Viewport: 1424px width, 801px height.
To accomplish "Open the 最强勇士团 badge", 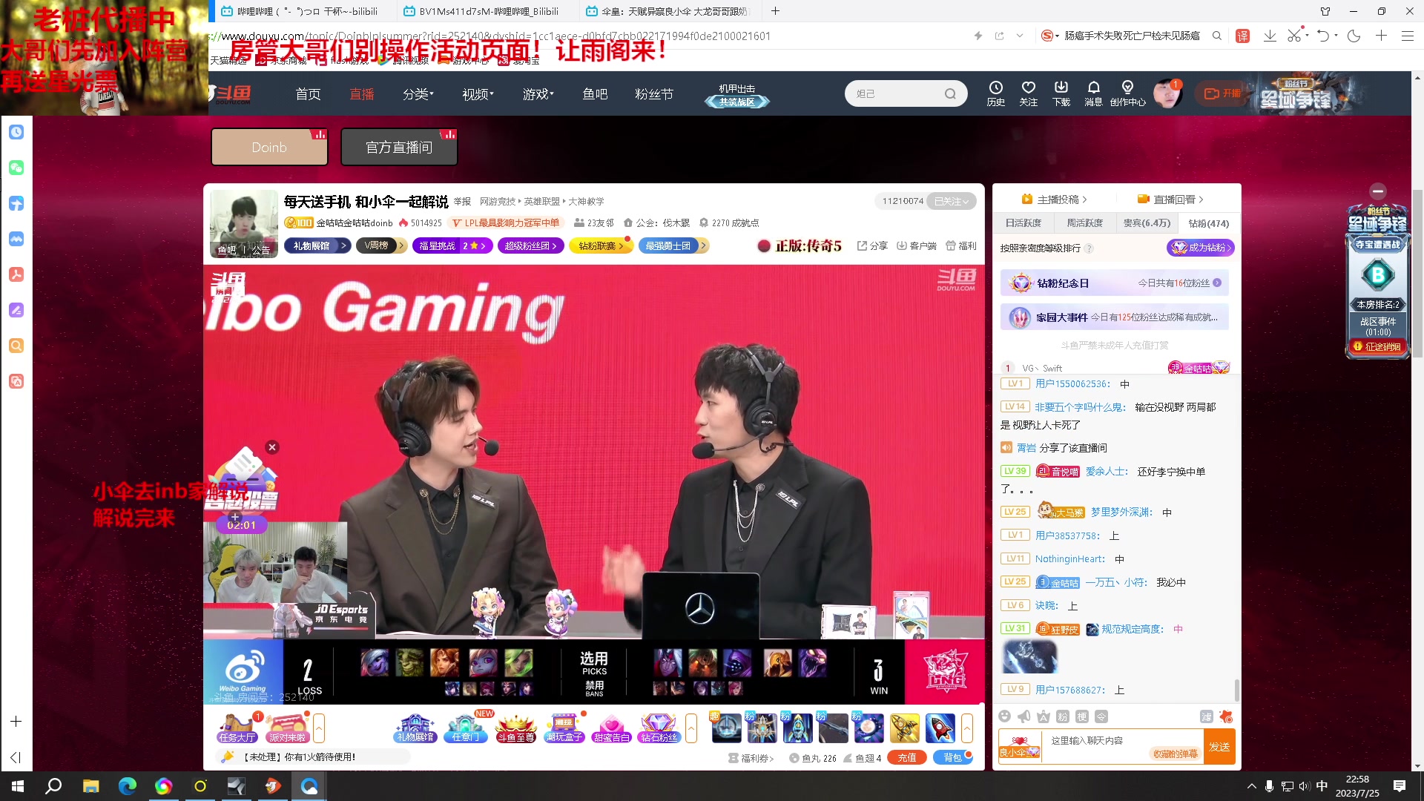I will (x=673, y=245).
